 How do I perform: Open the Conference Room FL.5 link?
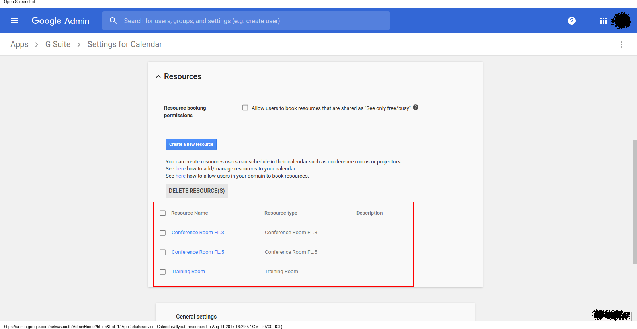click(198, 252)
